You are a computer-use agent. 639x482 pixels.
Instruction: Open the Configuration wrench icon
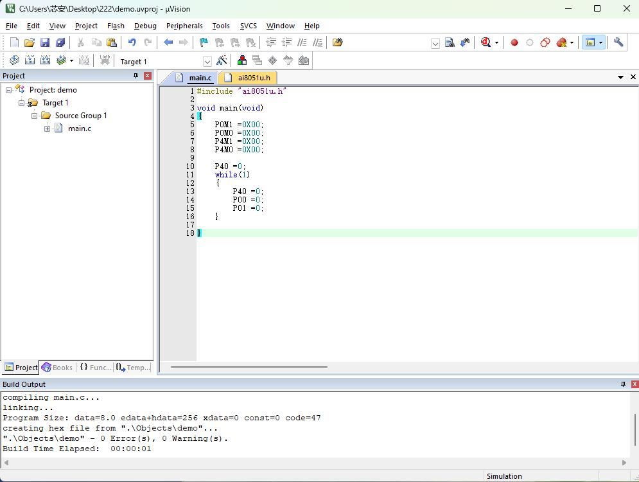click(618, 42)
